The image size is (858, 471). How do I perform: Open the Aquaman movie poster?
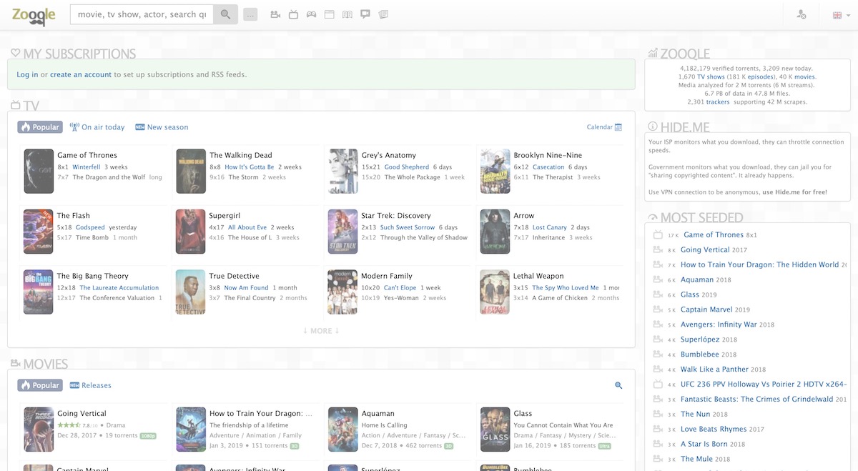[343, 430]
